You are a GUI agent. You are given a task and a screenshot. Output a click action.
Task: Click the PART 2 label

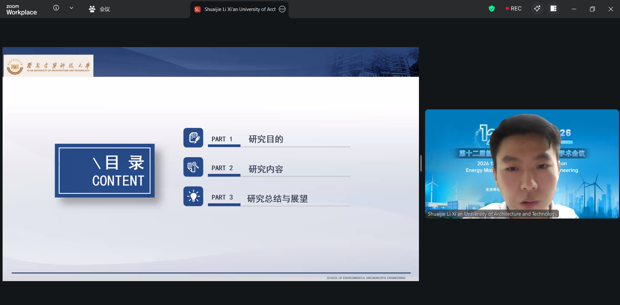222,168
